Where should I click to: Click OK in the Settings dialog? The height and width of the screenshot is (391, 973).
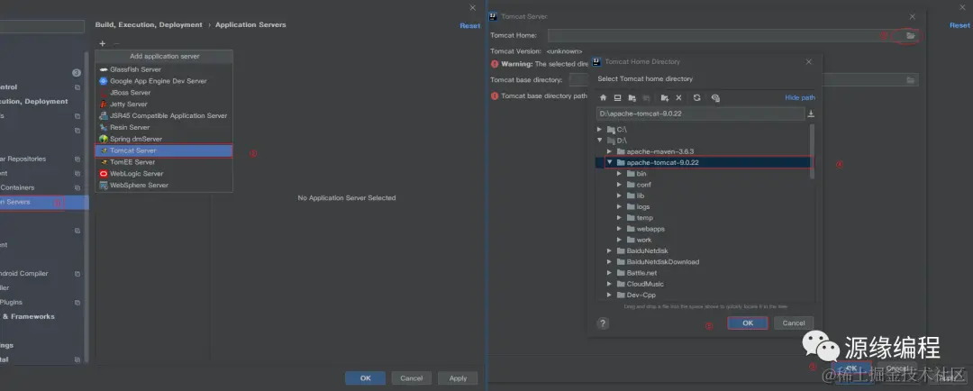click(x=366, y=378)
